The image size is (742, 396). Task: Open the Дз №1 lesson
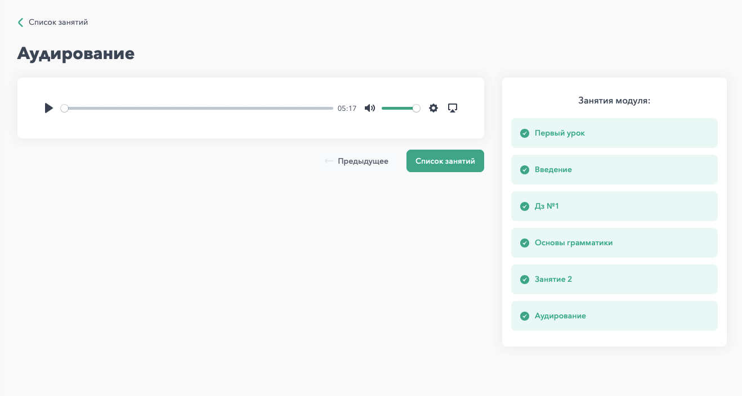pyautogui.click(x=614, y=206)
